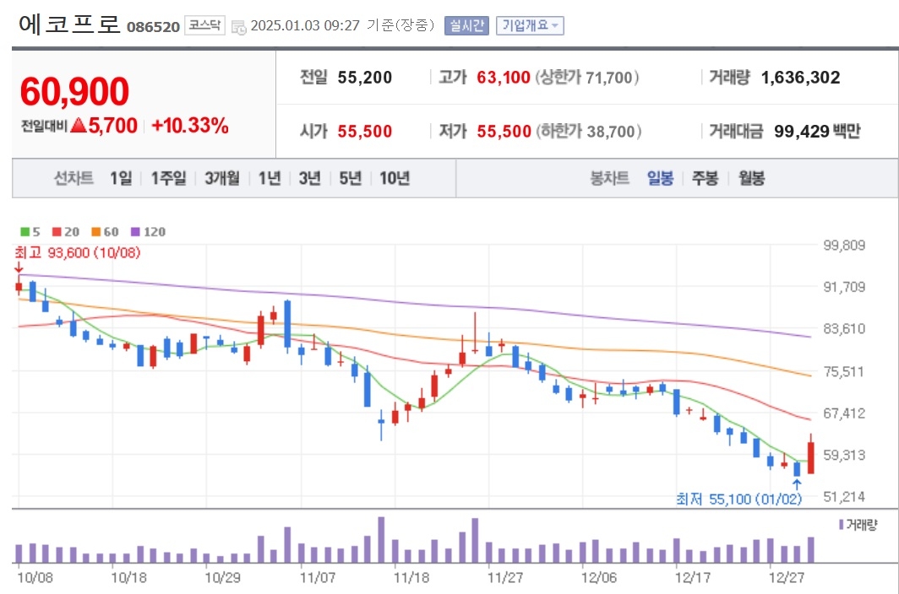This screenshot has height=594, width=899.
Task: Click the red up-triangle price change icon
Action: pos(78,125)
